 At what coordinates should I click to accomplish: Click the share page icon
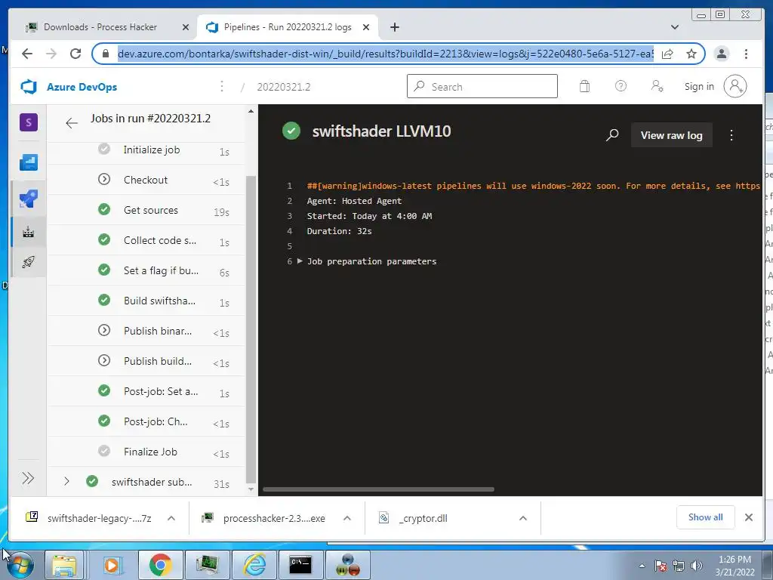[x=667, y=54]
